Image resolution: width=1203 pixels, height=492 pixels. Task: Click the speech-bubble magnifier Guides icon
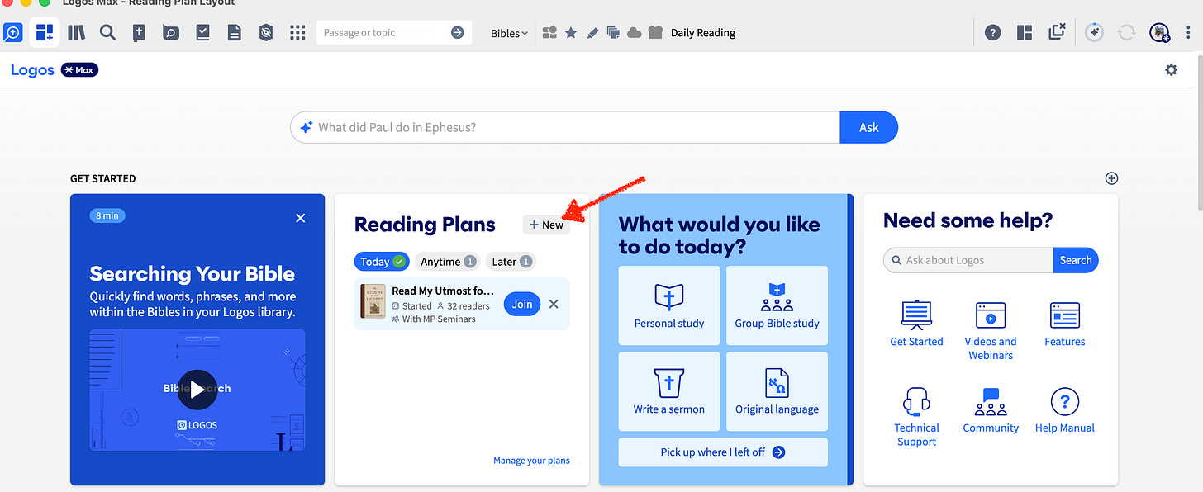(x=171, y=33)
